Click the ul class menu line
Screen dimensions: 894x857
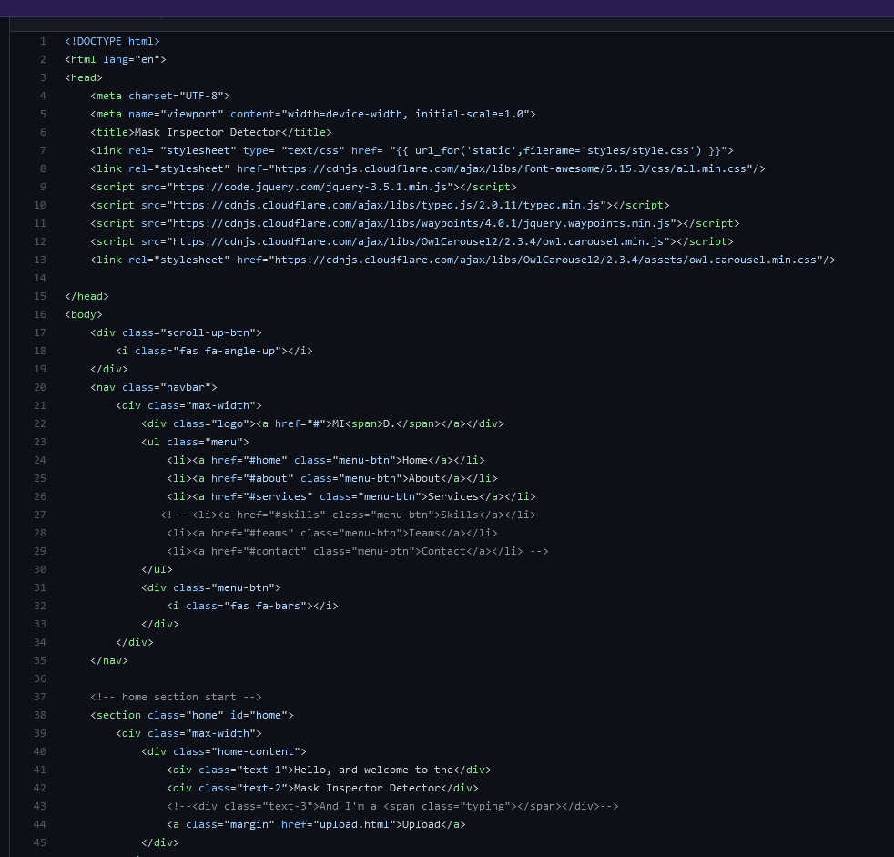pyautogui.click(x=195, y=443)
